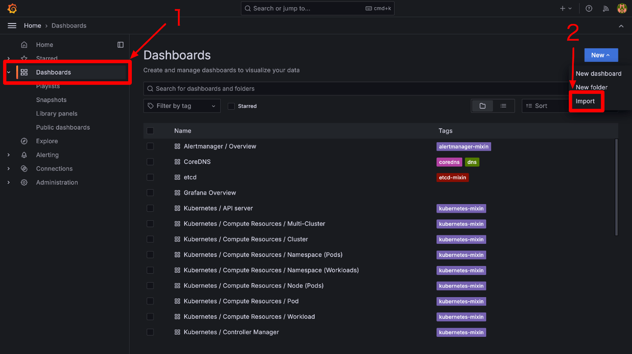Click the tag icon in Filter by tag
The image size is (632, 354).
(x=151, y=106)
